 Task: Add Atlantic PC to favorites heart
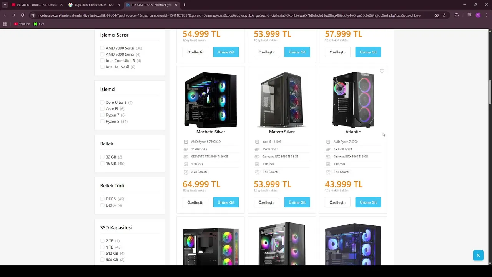pos(382,71)
